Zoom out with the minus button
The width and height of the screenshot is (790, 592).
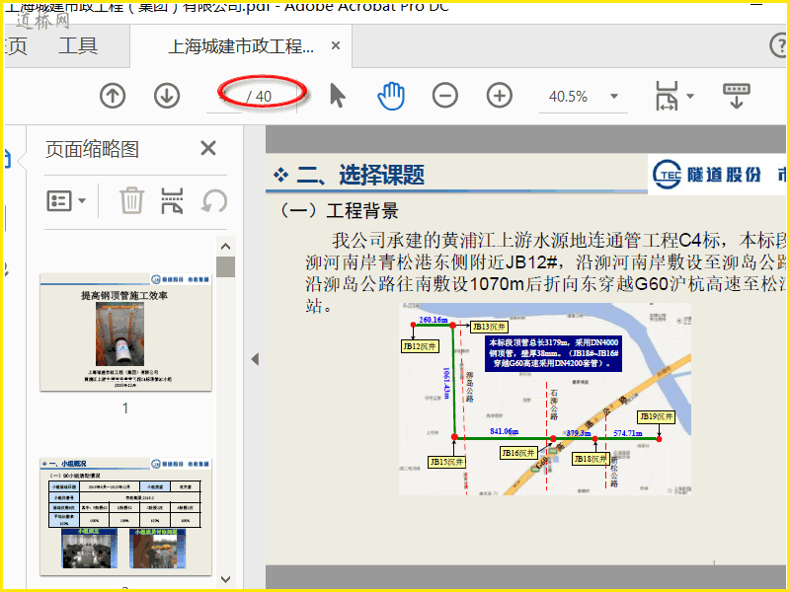click(445, 96)
